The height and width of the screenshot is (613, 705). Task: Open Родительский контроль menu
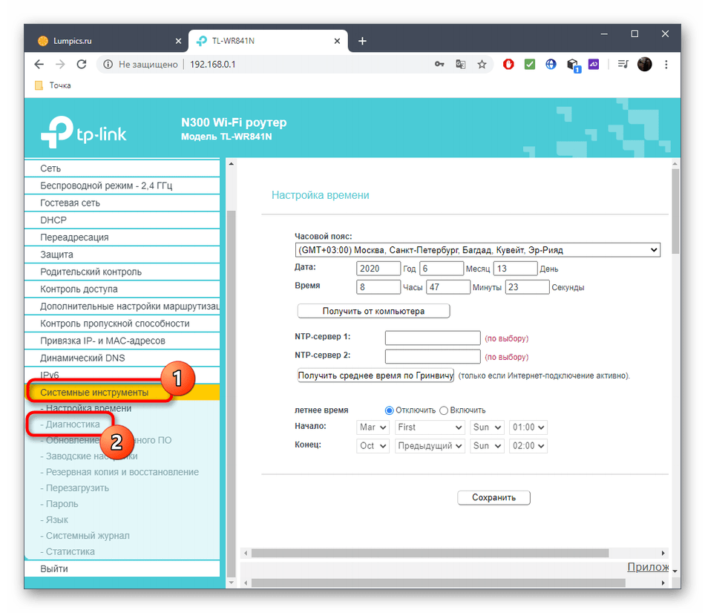(122, 272)
